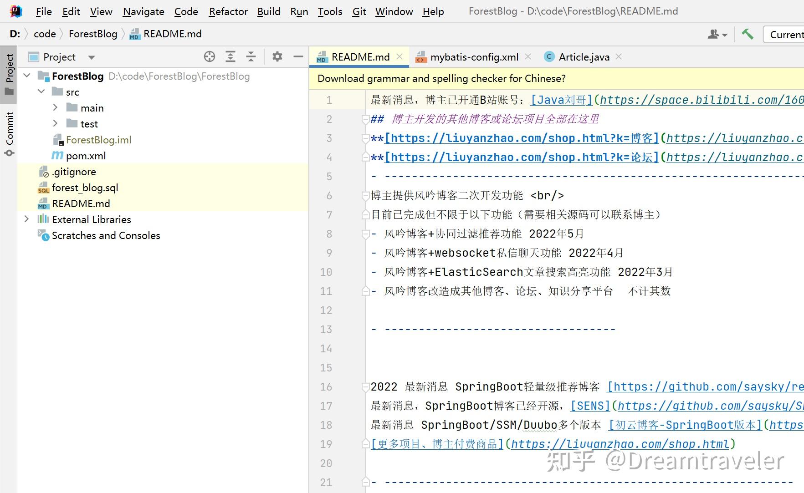
Task: Toggle fold marker on line 16
Action: [365, 387]
